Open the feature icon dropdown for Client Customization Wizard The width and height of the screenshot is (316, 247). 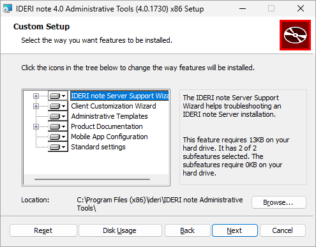click(58, 106)
